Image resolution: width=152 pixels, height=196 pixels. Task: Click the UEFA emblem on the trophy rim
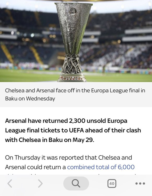[x=73, y=11]
